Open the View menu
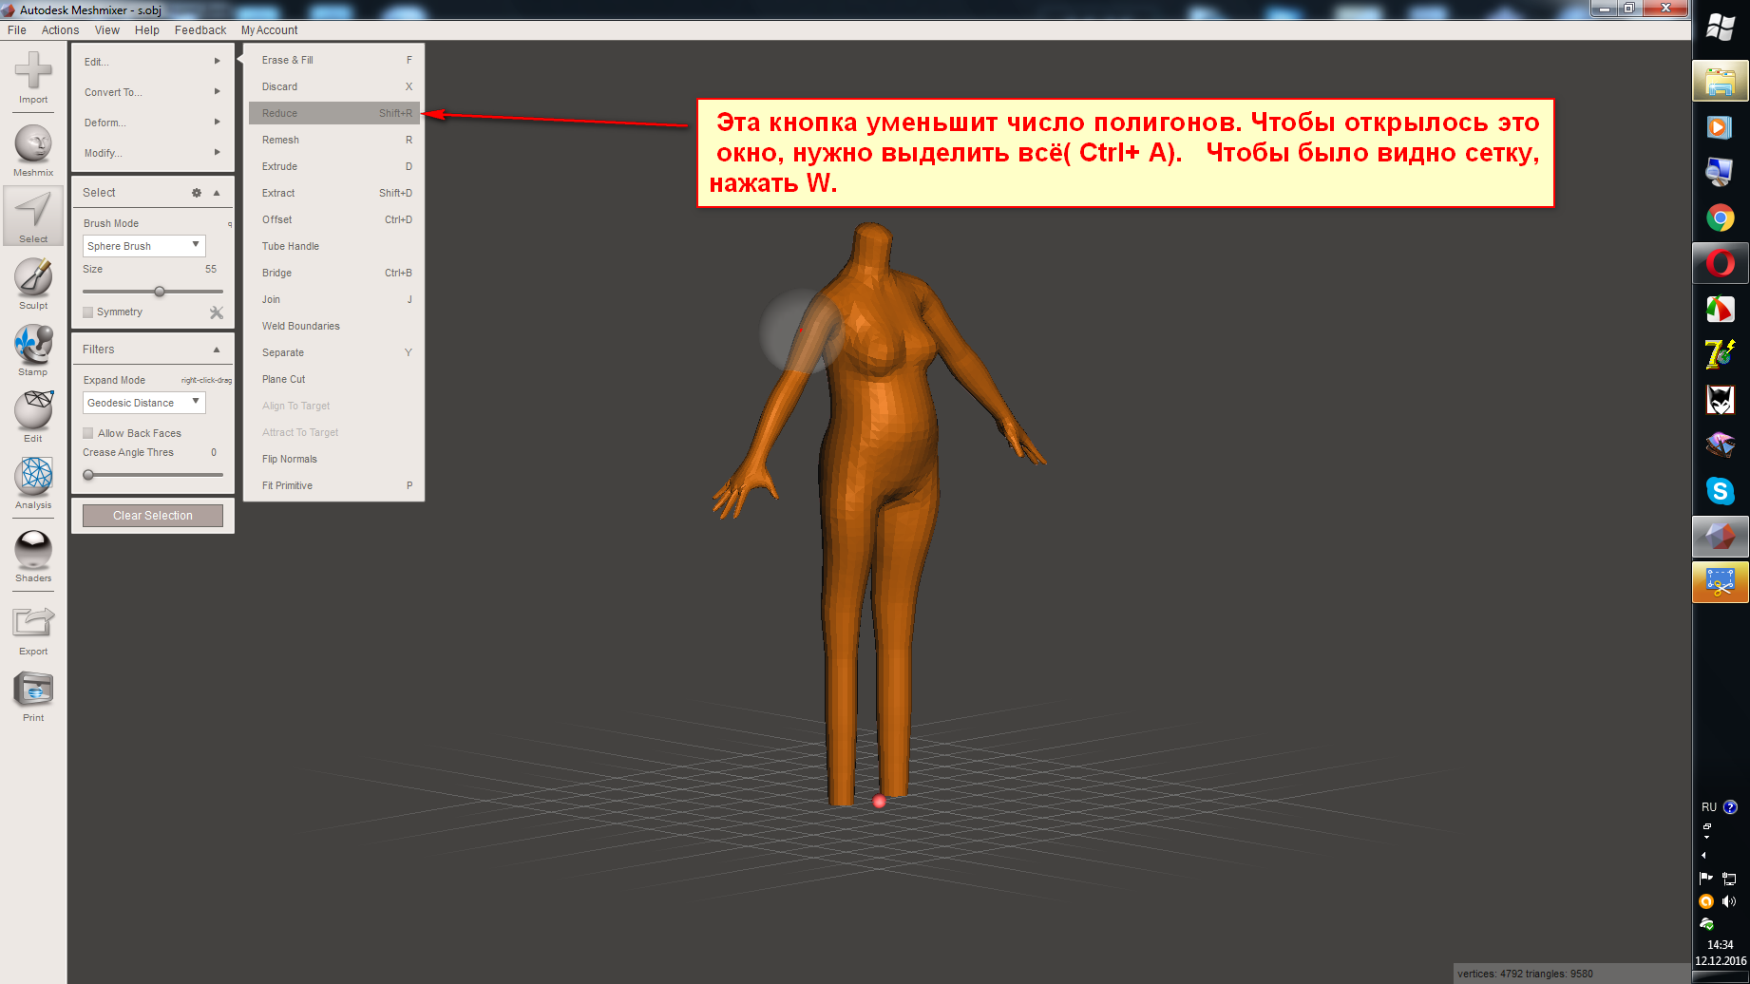Screen dimensions: 1750x984 (x=107, y=30)
